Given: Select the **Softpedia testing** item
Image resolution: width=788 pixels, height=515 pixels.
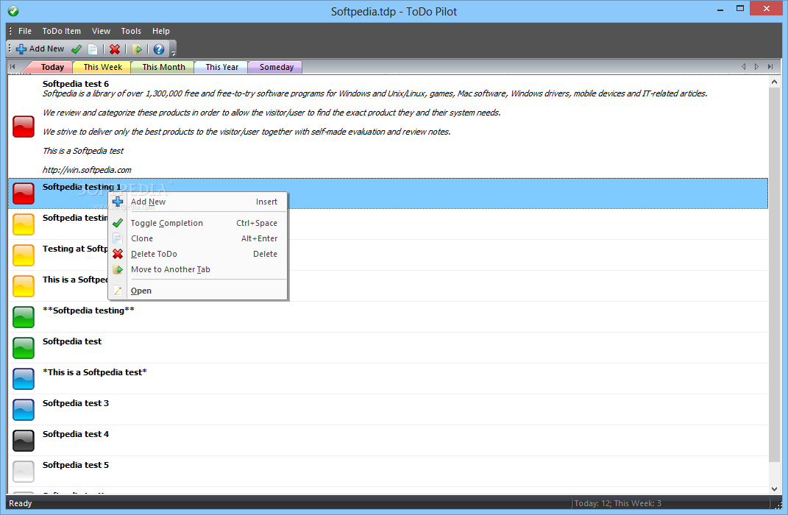Looking at the screenshot, I should tap(388, 316).
